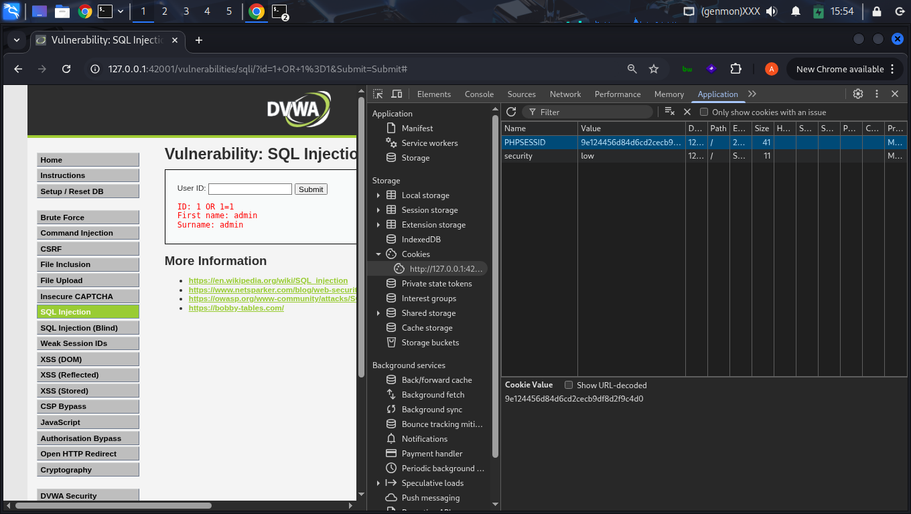This screenshot has height=514, width=911.
Task: Click the User ID input field
Action: click(x=250, y=189)
